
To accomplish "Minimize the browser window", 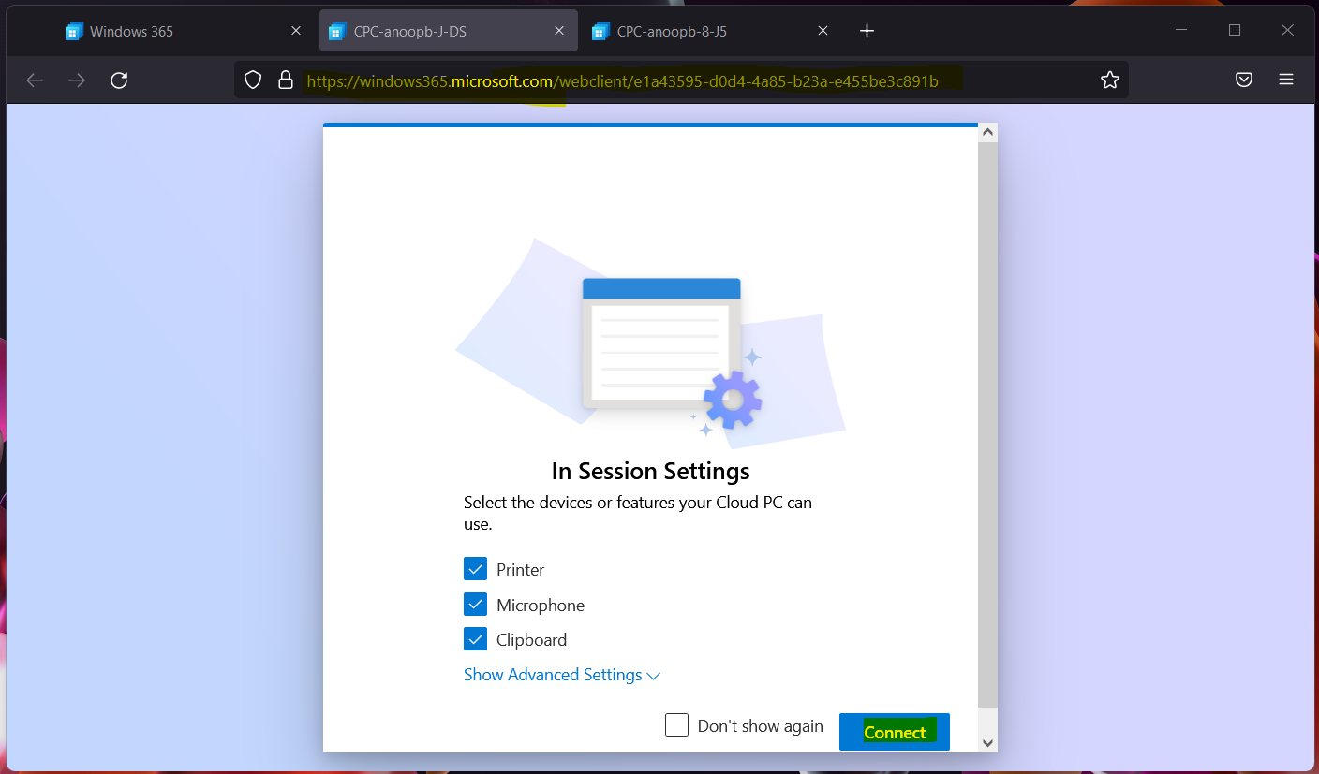I will (1182, 31).
